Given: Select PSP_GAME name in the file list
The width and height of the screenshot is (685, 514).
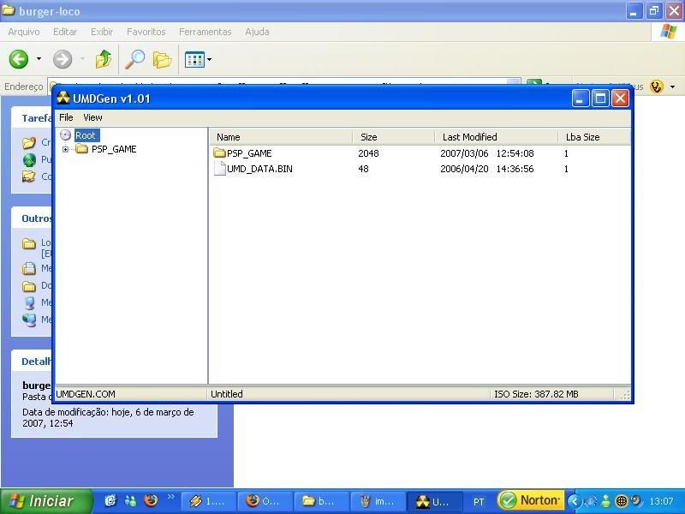Looking at the screenshot, I should point(249,153).
